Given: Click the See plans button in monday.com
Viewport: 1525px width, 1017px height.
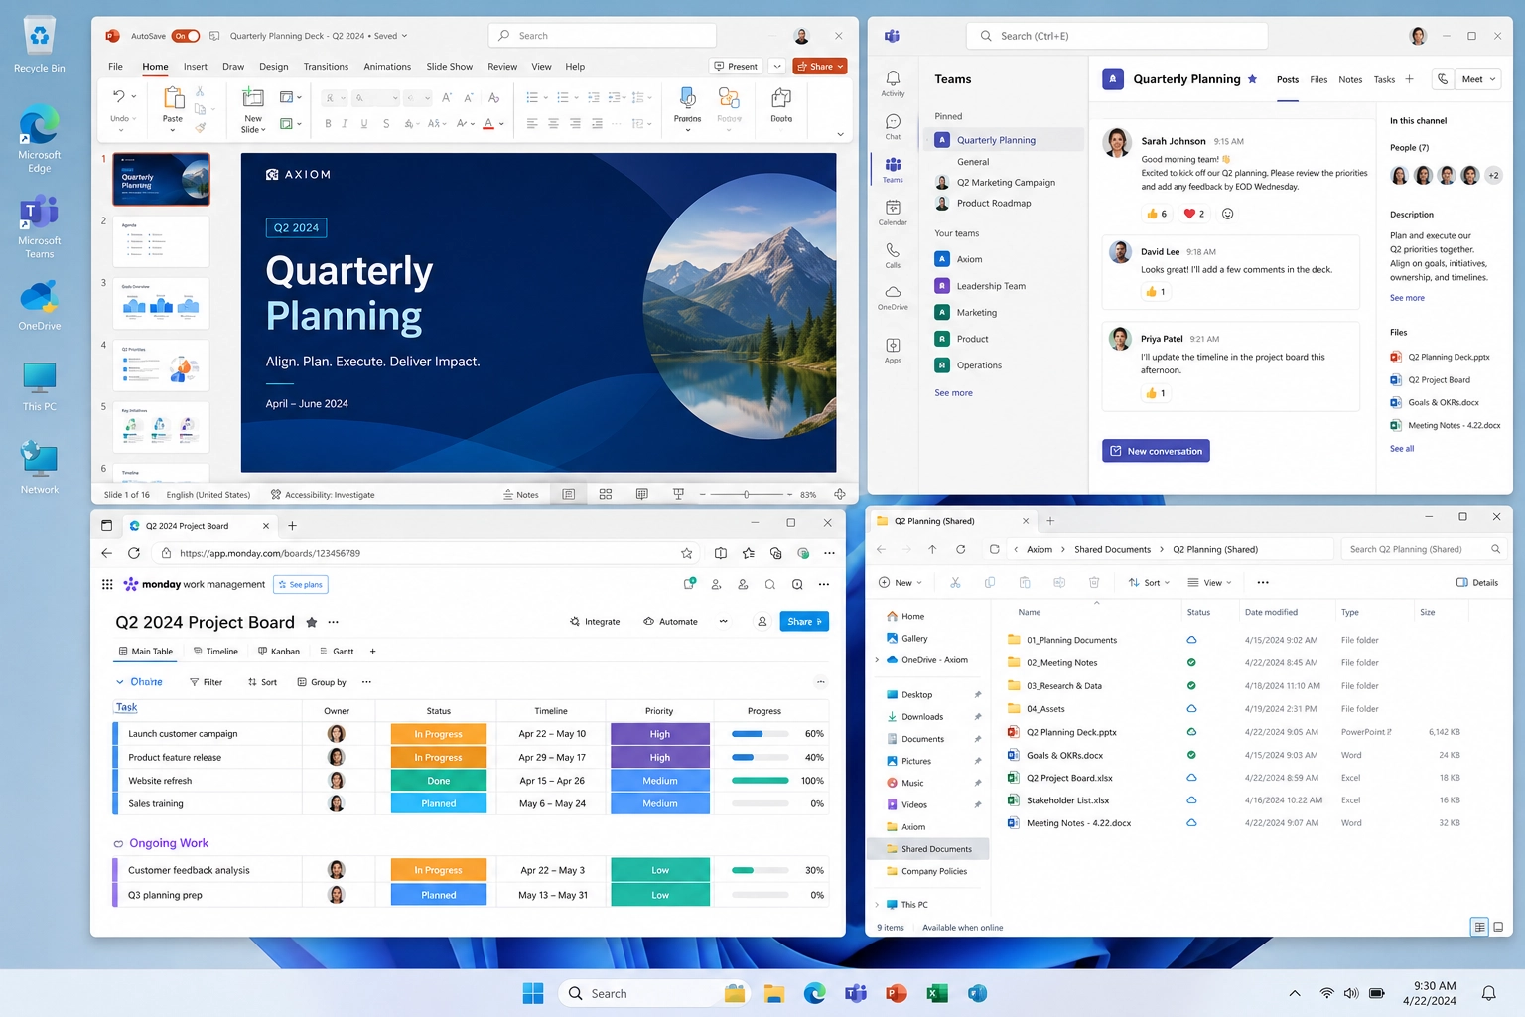Looking at the screenshot, I should coord(300,584).
